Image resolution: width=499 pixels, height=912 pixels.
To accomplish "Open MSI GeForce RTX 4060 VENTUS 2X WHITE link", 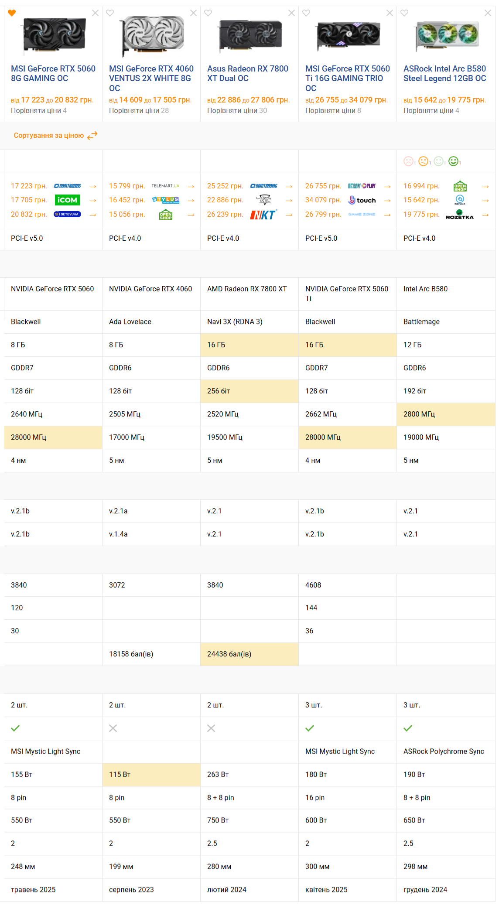I will click(x=151, y=79).
